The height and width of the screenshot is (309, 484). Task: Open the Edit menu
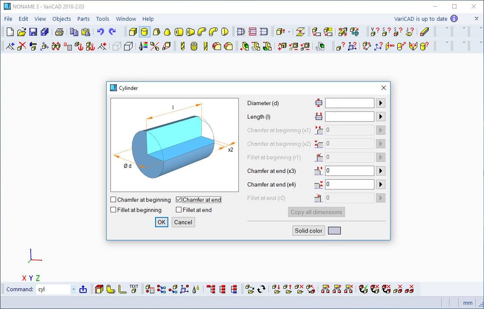[x=23, y=19]
